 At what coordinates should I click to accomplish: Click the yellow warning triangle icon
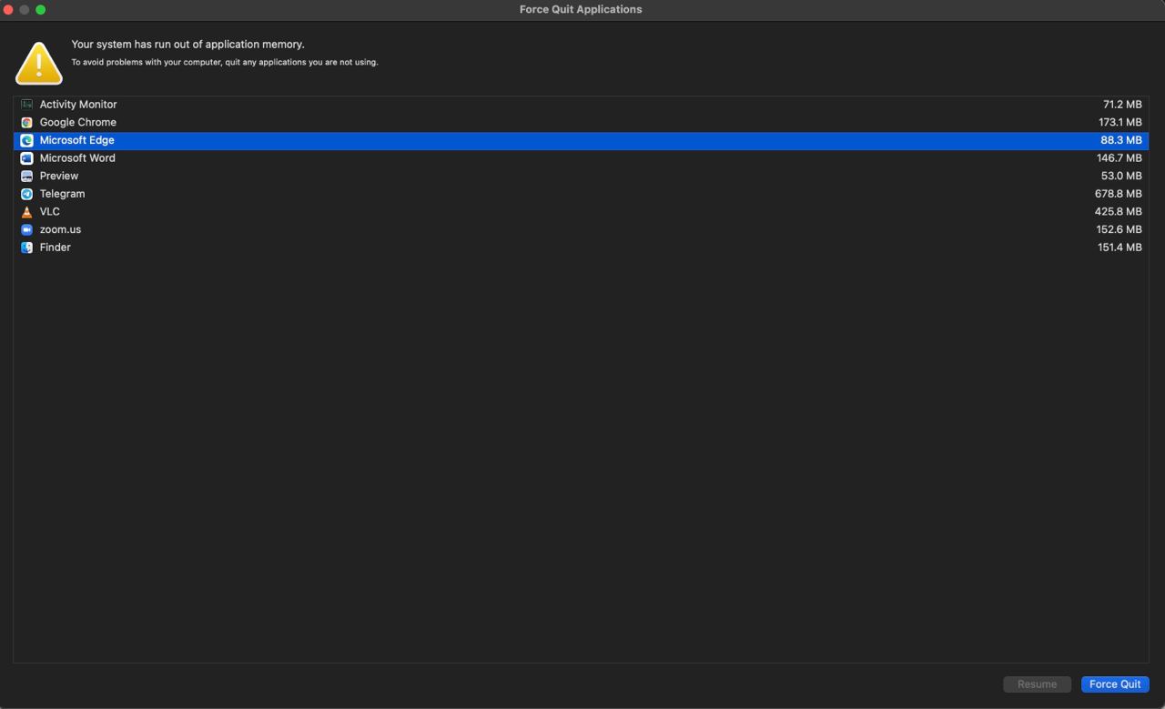(39, 63)
